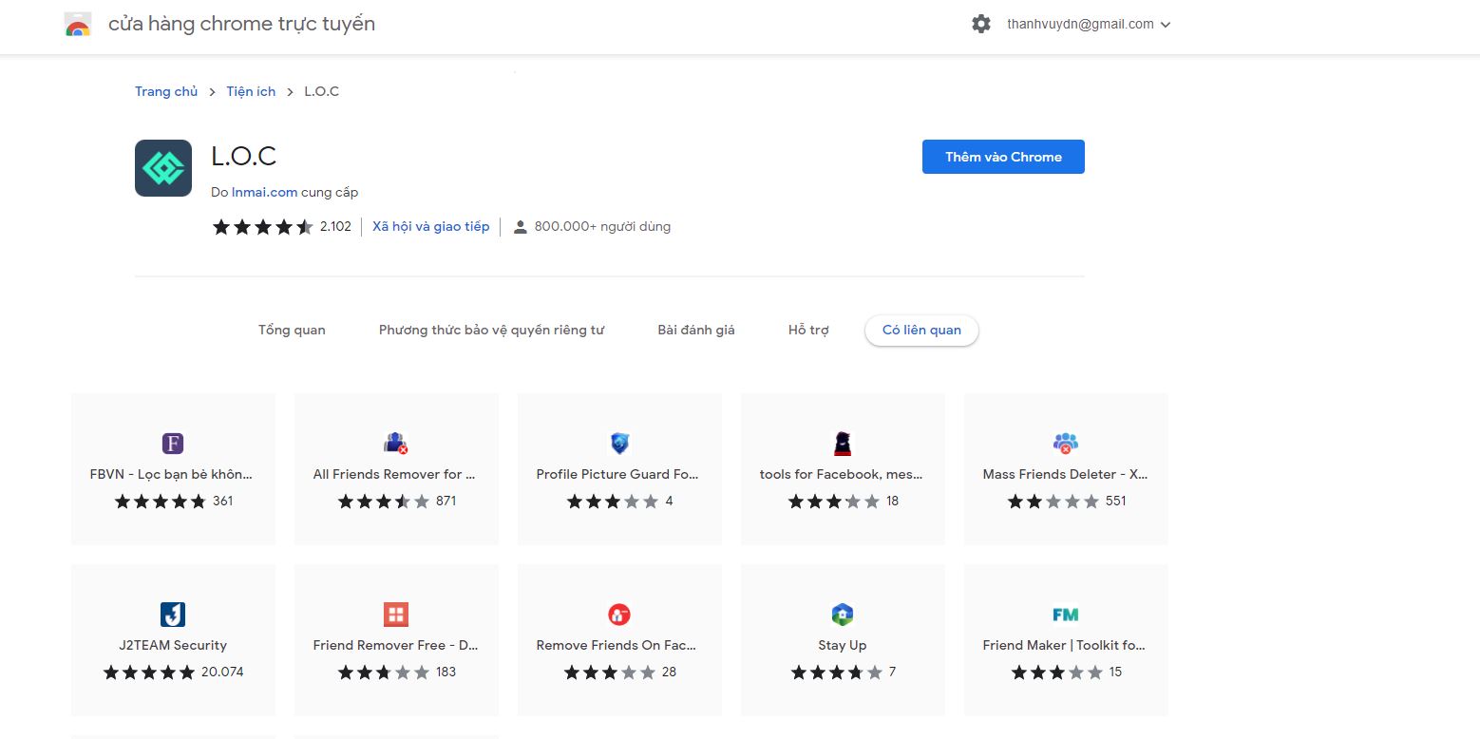The width and height of the screenshot is (1480, 739).
Task: Click the L.O.C extension title heading
Action: (x=244, y=157)
